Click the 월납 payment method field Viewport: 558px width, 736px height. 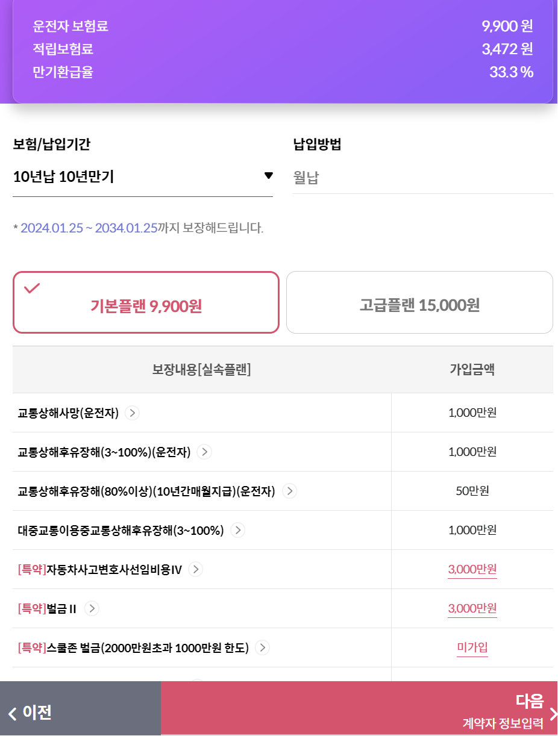422,178
